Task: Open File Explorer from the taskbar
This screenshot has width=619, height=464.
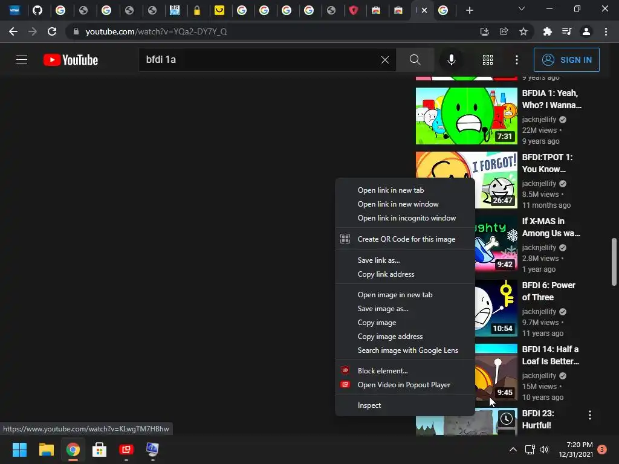Action: 46,449
